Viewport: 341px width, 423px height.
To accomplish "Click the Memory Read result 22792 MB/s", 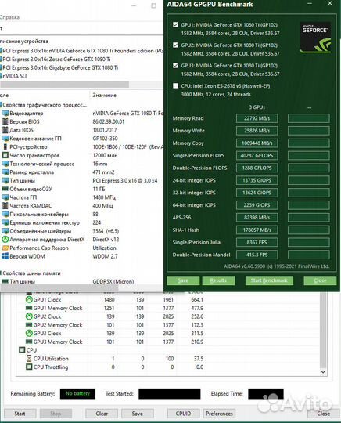I will tap(257, 118).
